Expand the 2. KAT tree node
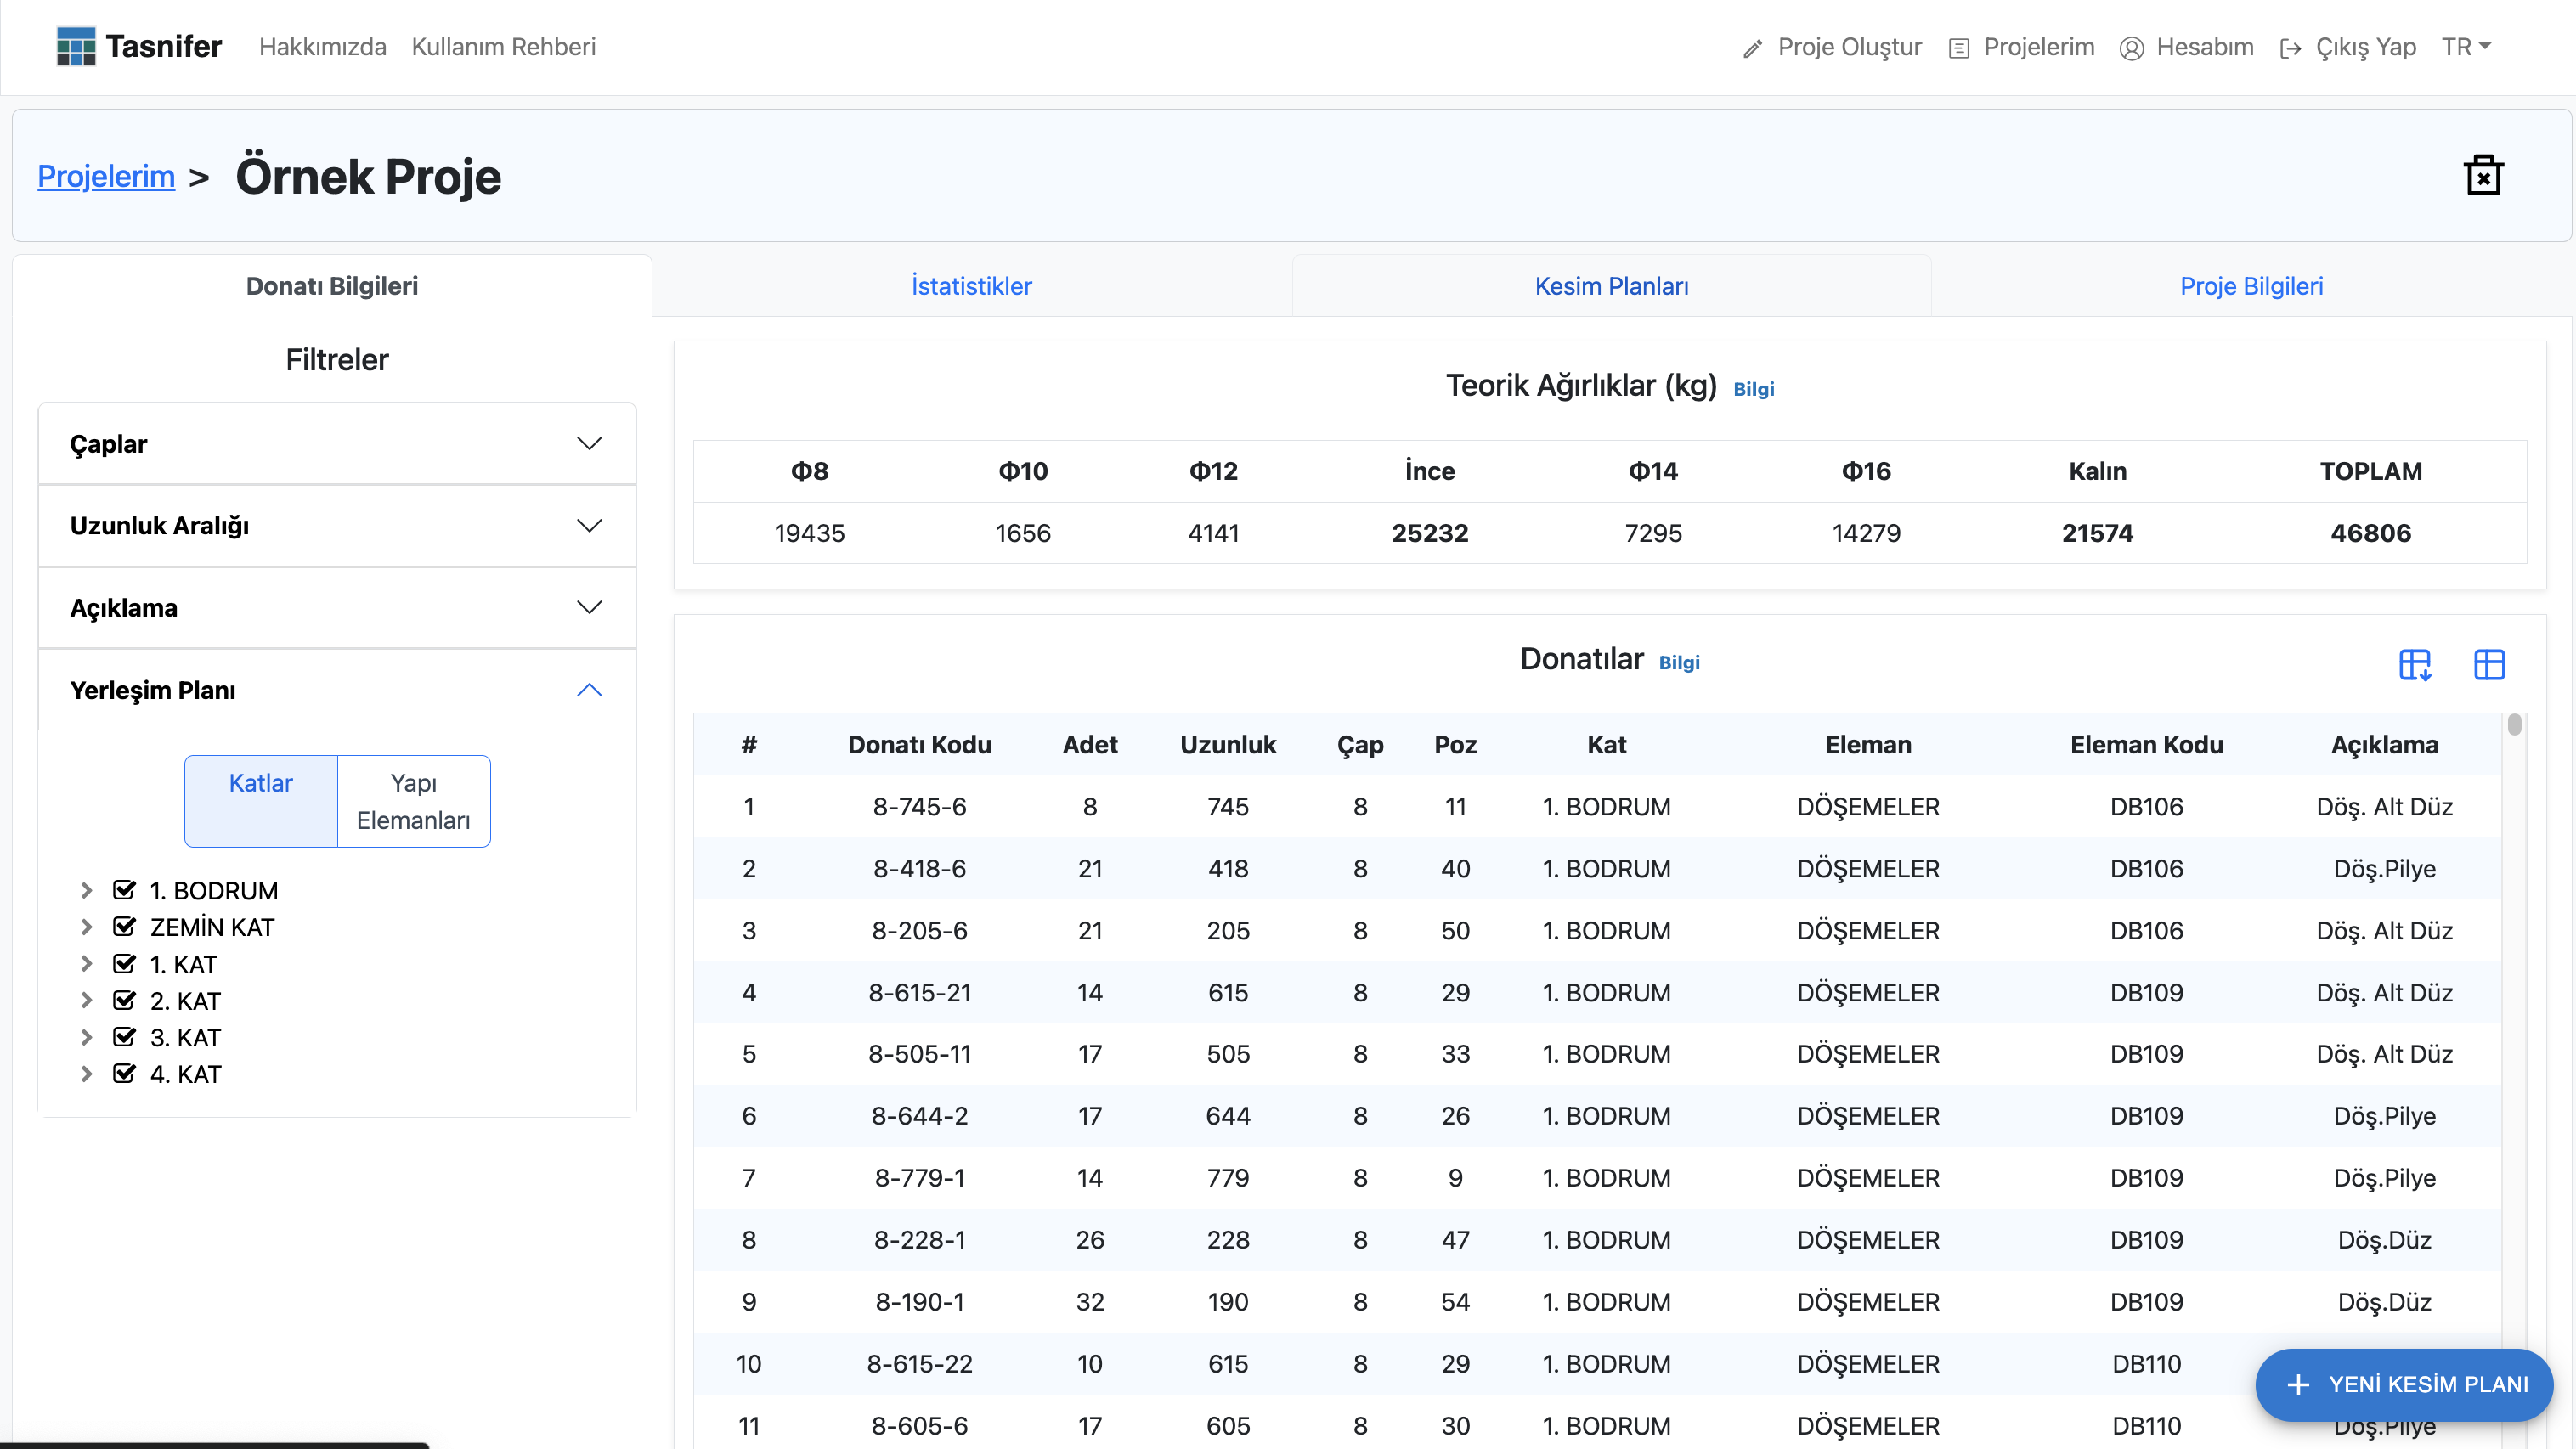This screenshot has width=2576, height=1449. 86,1000
